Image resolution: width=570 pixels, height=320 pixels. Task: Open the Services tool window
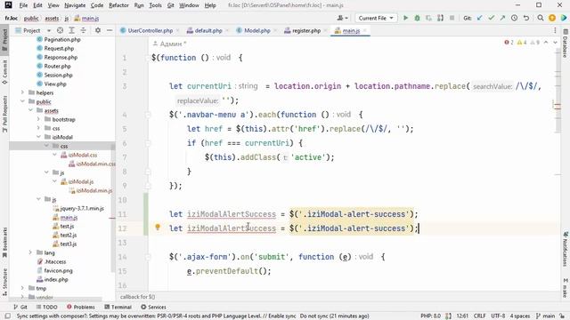point(153,307)
